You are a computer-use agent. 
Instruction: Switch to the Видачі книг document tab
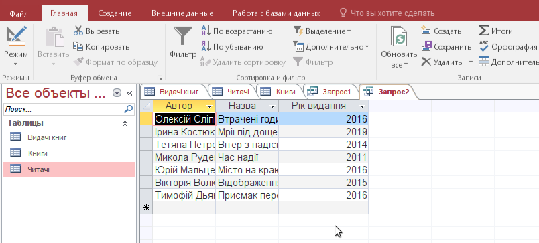174,92
